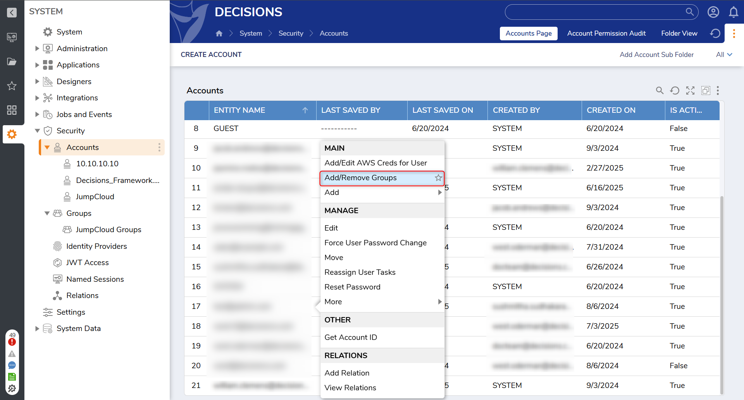Expand the Administration tree node
The image size is (744, 400).
[37, 49]
